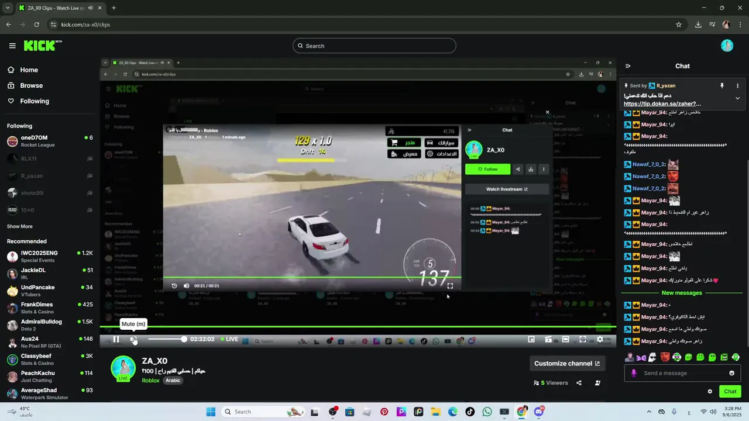Open the Windows Start menu
Screen dimensions: 749x421
click(x=211, y=412)
